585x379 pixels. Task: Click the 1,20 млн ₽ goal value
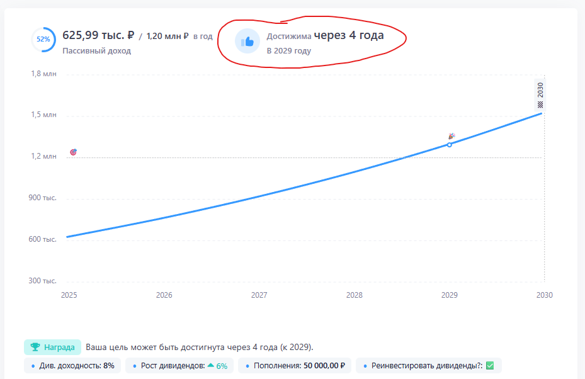click(168, 36)
